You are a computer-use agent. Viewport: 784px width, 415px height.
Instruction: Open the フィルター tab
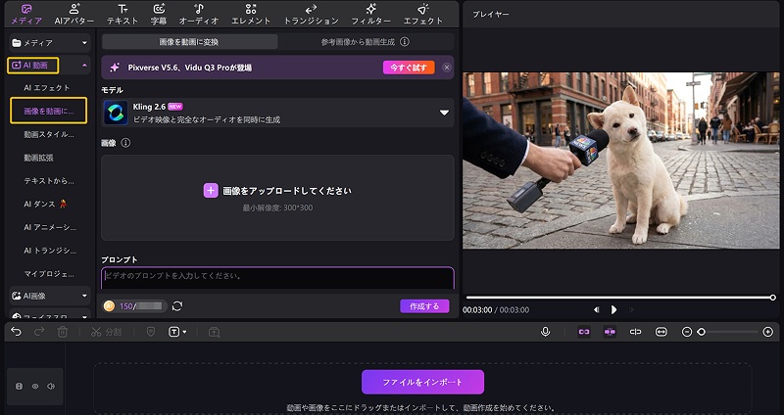click(x=371, y=15)
